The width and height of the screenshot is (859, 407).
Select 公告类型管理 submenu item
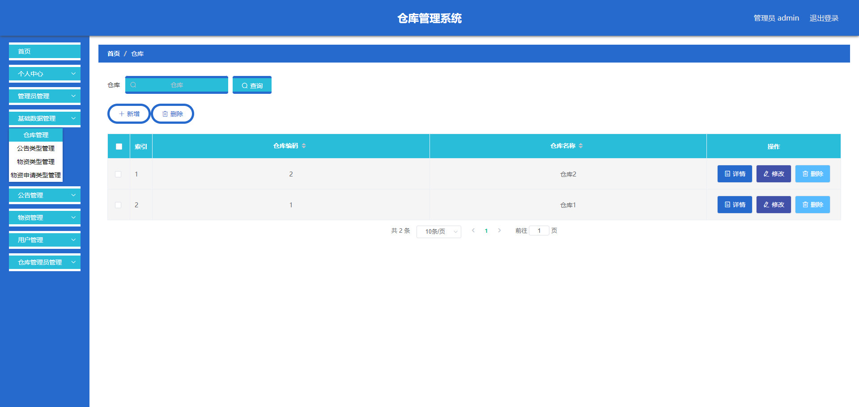click(x=36, y=148)
